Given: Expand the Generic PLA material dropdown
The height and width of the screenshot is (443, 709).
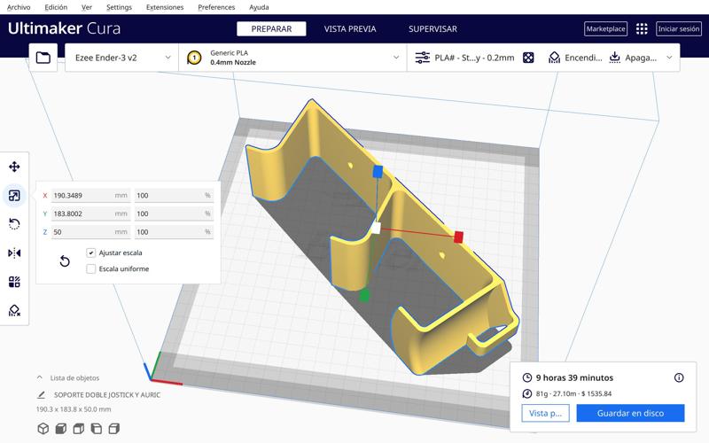Looking at the screenshot, I should tap(293, 58).
